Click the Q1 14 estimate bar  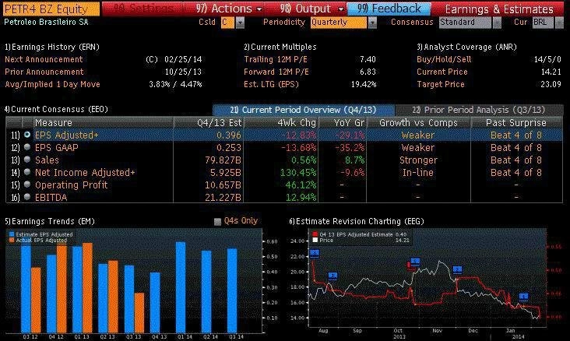point(181,287)
